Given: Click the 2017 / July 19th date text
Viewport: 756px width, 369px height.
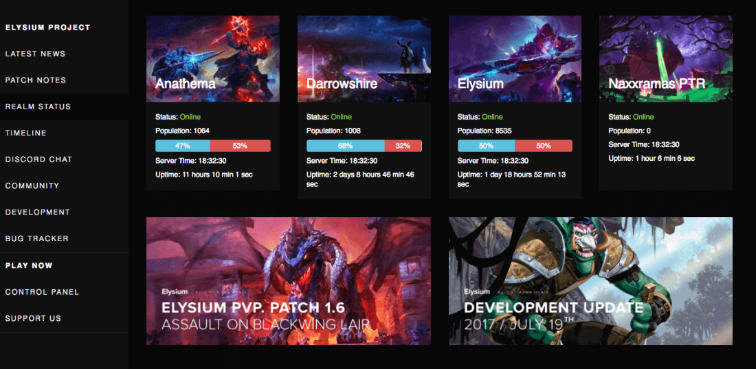Looking at the screenshot, I should point(520,324).
